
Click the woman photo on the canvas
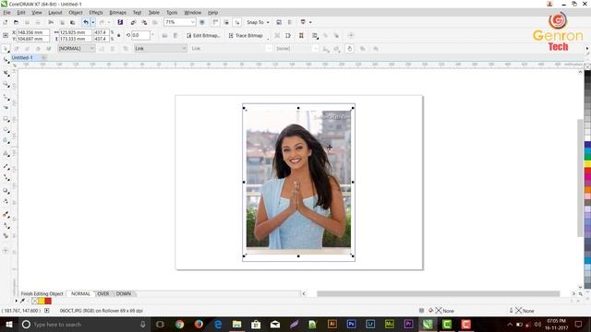pos(298,183)
